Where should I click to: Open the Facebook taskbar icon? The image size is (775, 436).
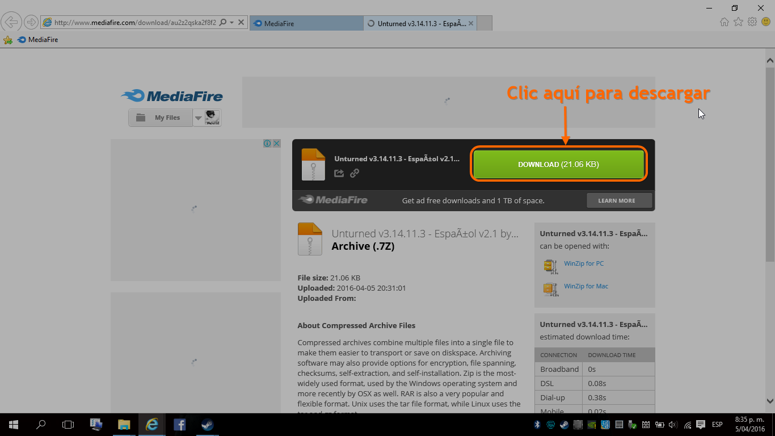click(179, 424)
